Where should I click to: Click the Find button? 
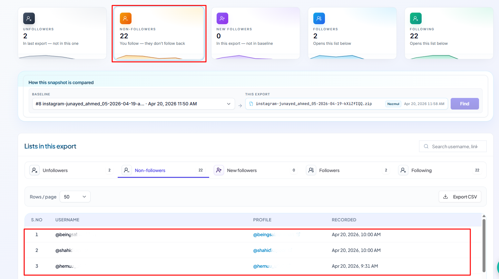tap(465, 104)
